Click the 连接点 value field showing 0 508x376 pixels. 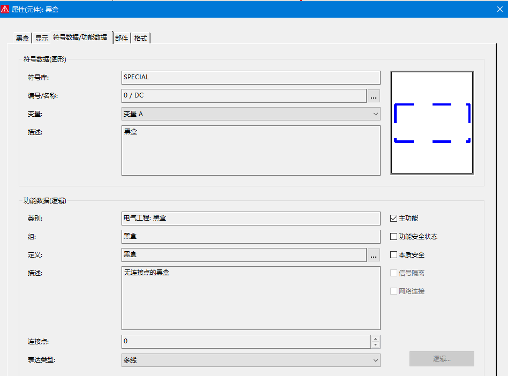click(246, 342)
